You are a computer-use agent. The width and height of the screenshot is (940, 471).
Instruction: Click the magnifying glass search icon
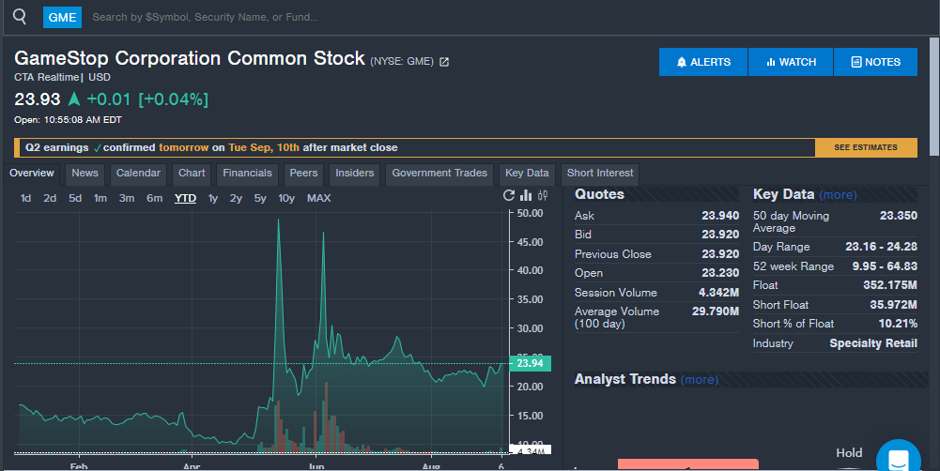(20, 16)
